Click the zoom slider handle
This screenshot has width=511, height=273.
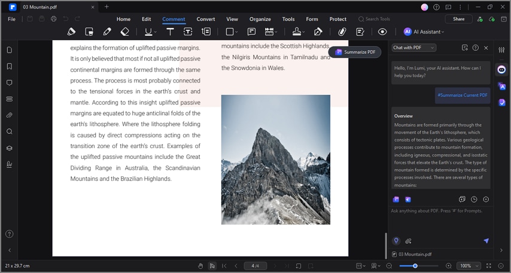click(x=415, y=266)
